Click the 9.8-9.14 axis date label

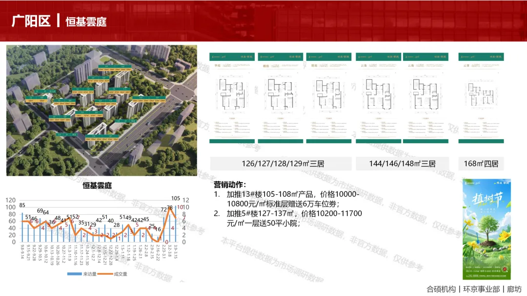pos(22,252)
